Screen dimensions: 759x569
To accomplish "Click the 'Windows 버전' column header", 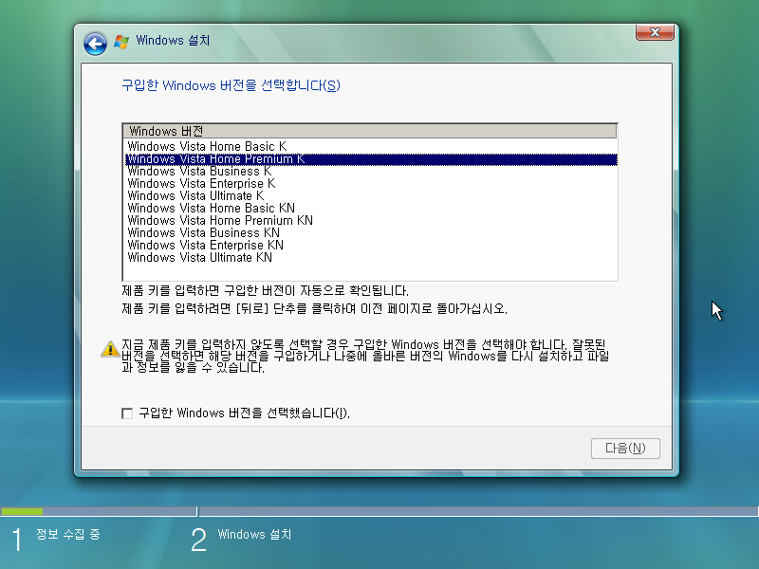I will pos(370,131).
